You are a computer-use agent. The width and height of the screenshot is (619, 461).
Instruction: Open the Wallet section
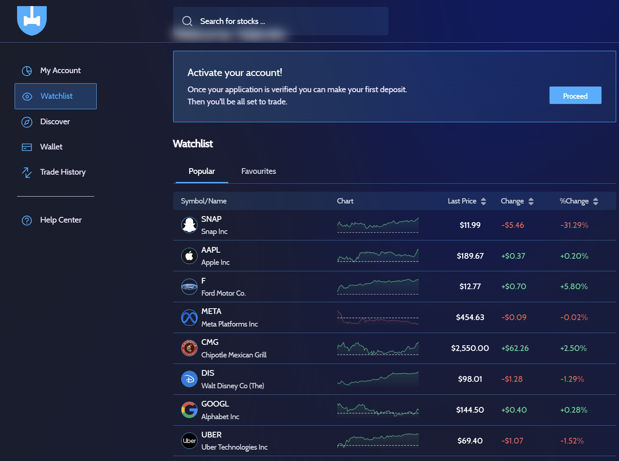pyautogui.click(x=51, y=147)
